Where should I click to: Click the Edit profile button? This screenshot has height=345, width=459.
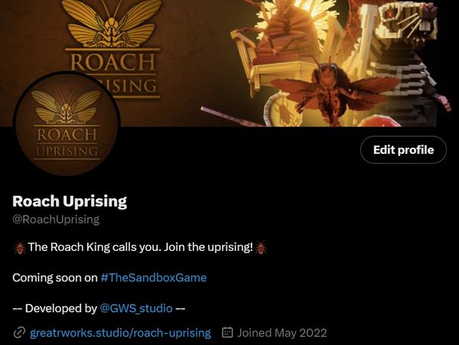(403, 150)
